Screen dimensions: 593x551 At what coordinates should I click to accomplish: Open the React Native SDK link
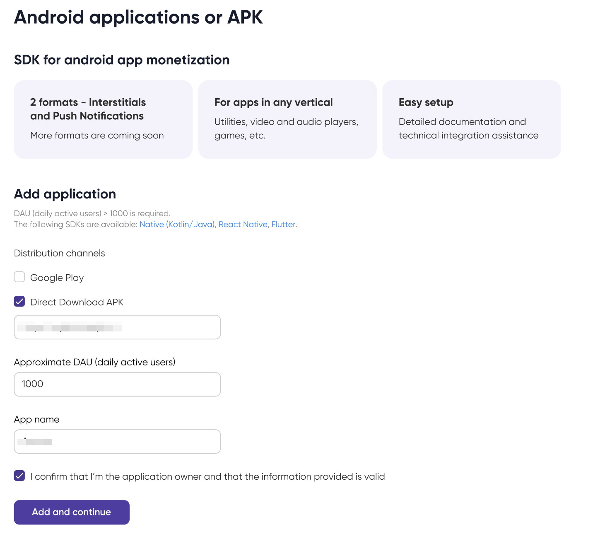point(243,225)
